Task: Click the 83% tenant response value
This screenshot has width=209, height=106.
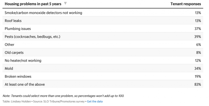Action: (198, 84)
